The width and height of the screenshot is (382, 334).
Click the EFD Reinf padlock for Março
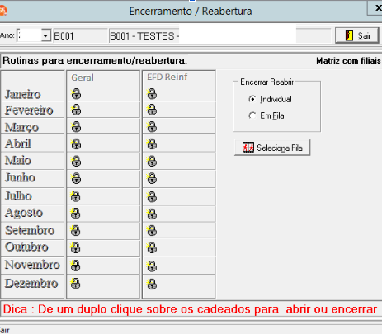(x=152, y=127)
